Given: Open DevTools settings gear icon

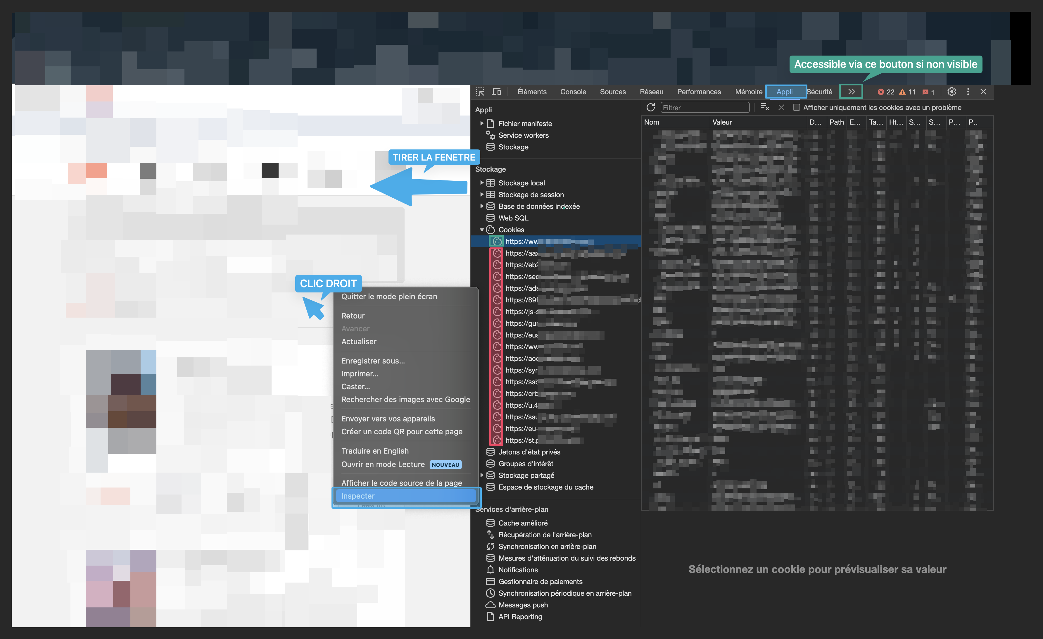Looking at the screenshot, I should point(951,92).
